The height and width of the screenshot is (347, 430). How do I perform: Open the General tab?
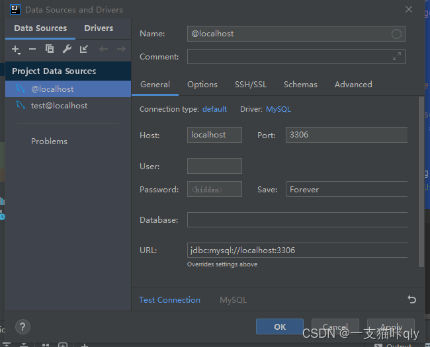click(x=155, y=85)
